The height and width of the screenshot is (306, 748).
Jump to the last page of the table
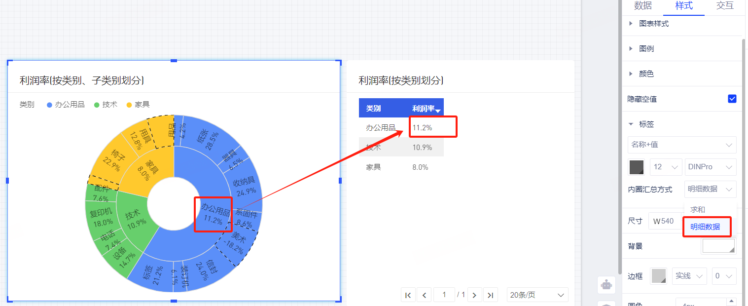(490, 295)
